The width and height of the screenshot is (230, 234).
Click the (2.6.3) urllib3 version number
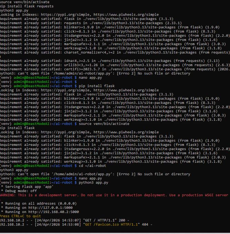(x=223, y=65)
